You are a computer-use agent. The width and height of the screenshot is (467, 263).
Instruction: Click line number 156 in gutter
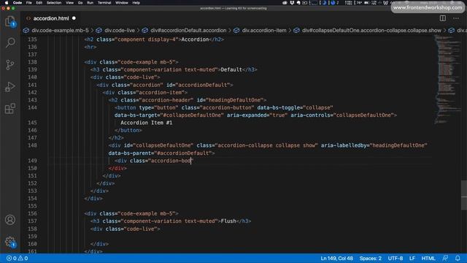click(32, 213)
